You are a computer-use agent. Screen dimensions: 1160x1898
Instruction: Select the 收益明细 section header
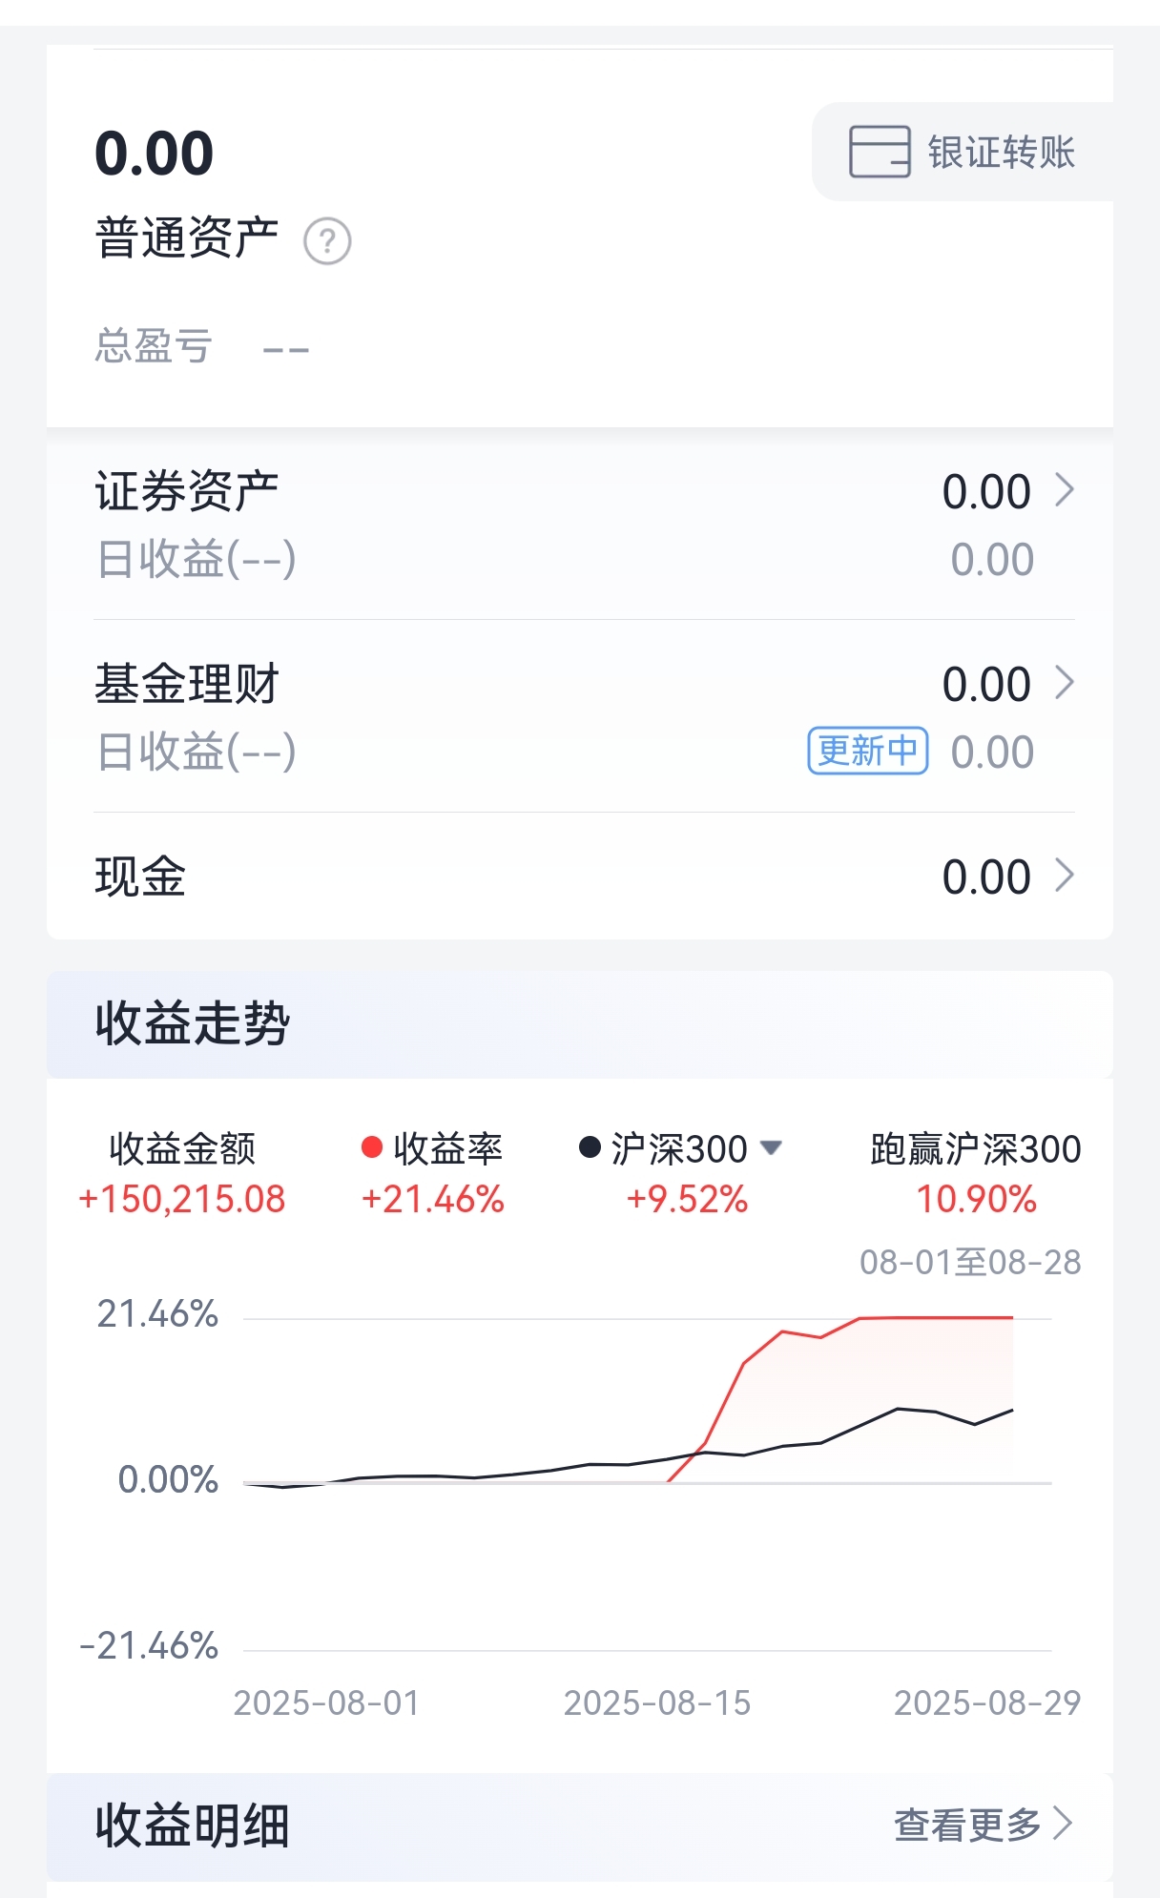[x=192, y=1826]
